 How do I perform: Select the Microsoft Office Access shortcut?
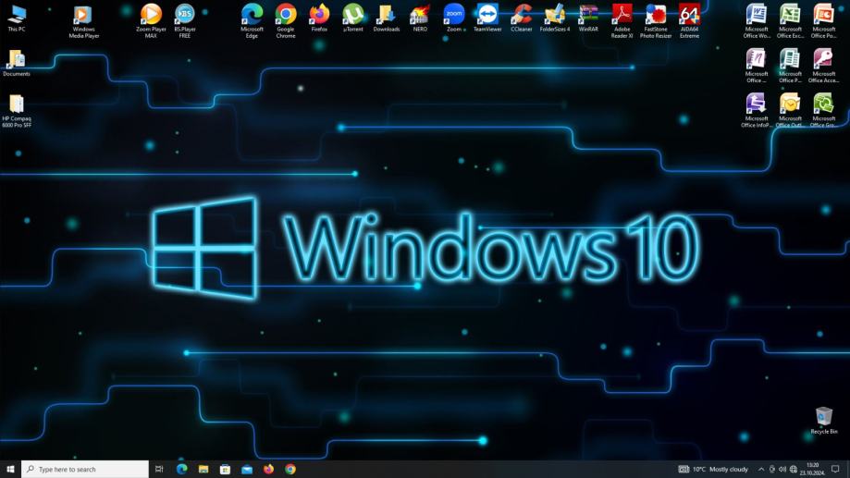823,67
